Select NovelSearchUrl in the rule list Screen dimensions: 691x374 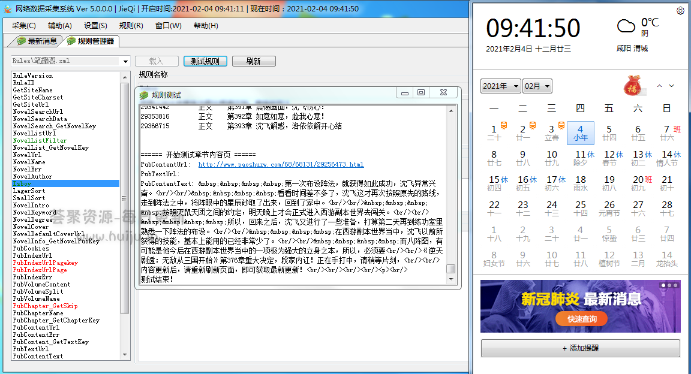point(38,111)
